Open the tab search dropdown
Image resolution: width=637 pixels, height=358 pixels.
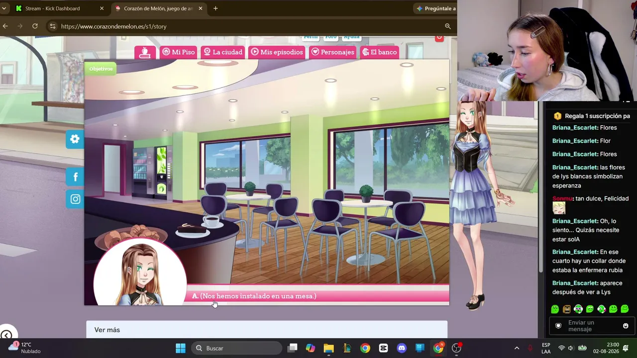[x=4, y=8]
